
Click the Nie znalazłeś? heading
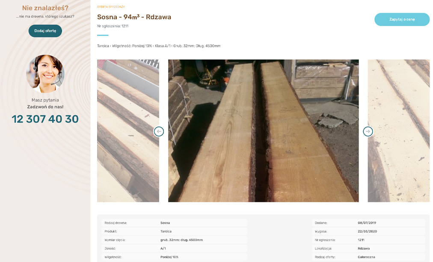click(45, 8)
